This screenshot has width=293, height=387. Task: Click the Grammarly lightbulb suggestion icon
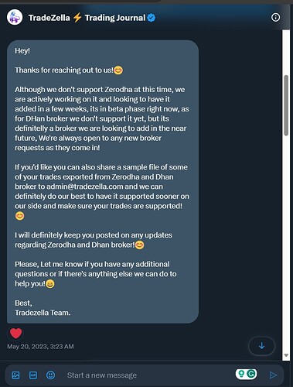241,374
